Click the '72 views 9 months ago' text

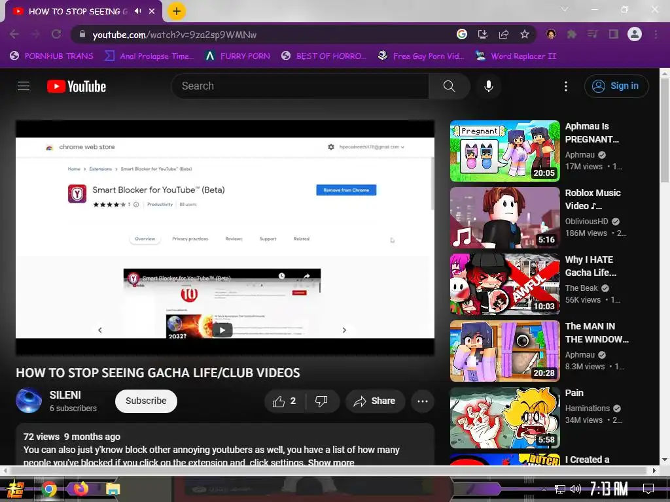click(x=72, y=437)
